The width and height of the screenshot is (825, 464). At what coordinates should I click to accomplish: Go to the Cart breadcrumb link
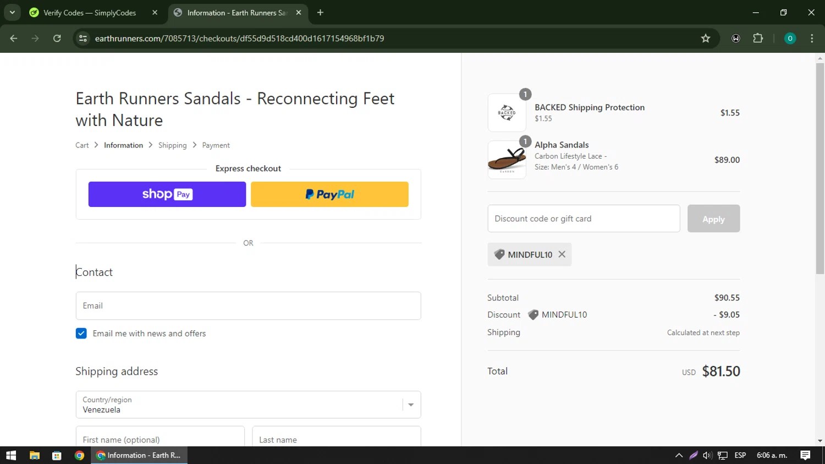pos(82,145)
